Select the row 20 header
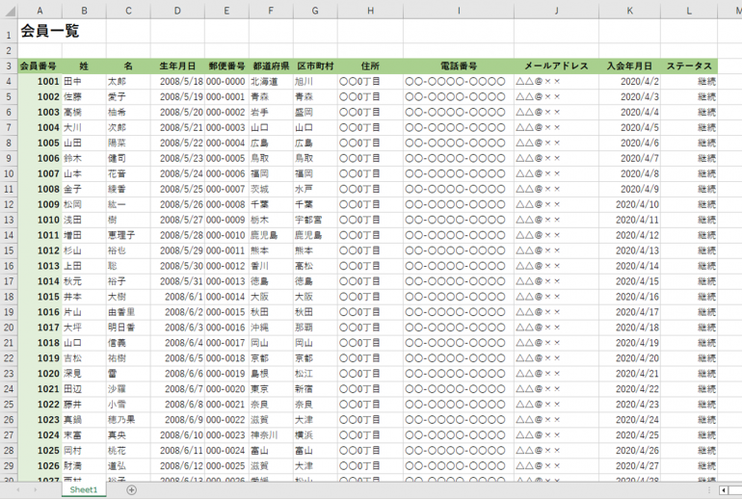The height and width of the screenshot is (499, 742). (x=9, y=358)
